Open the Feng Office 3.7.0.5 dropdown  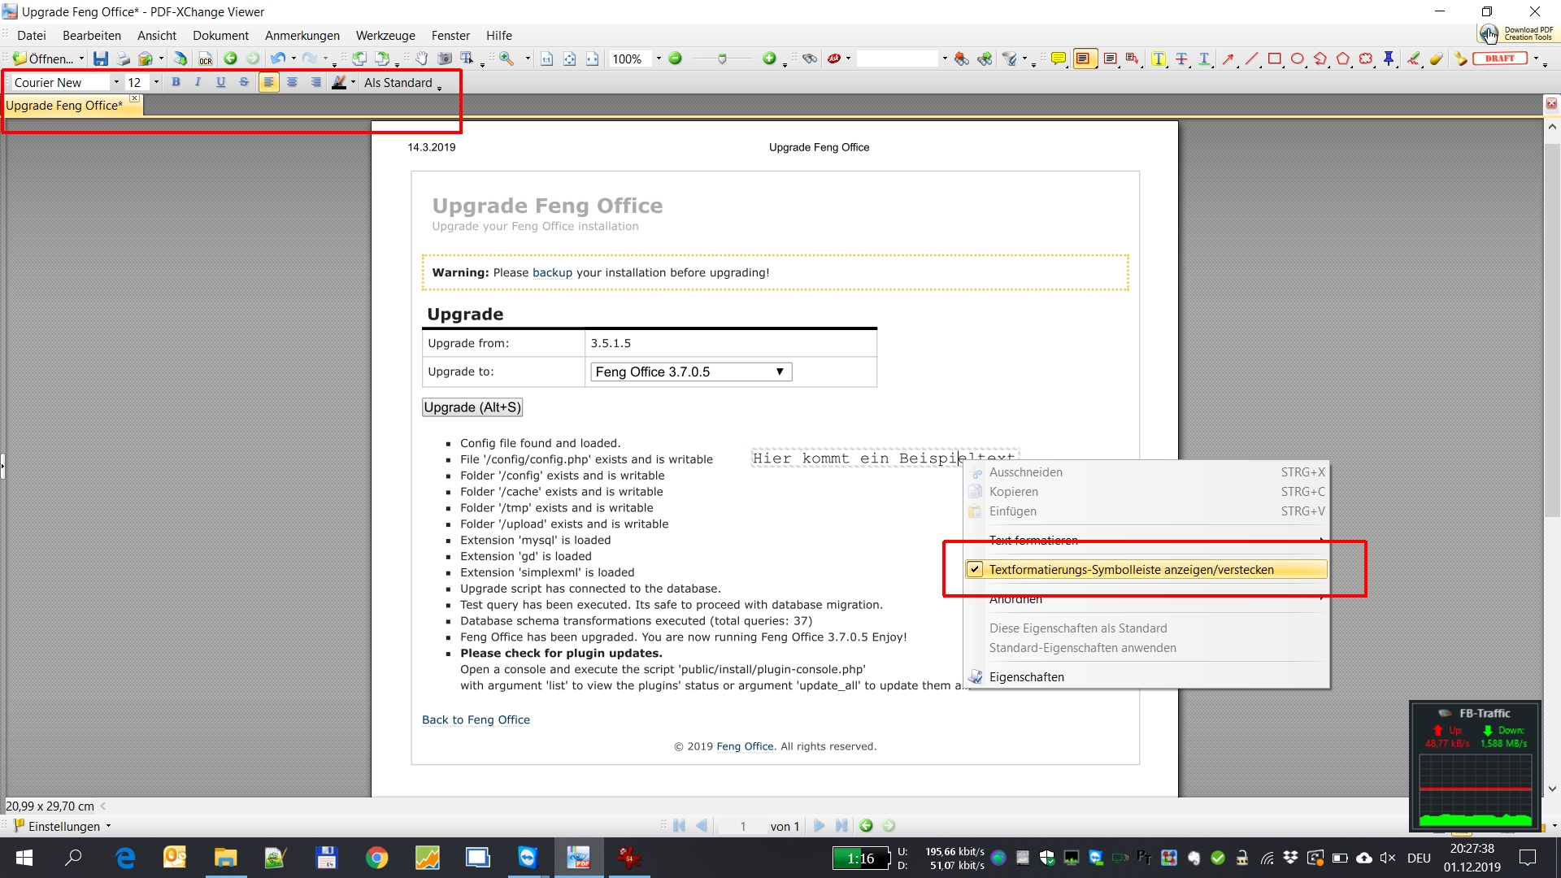tap(690, 372)
